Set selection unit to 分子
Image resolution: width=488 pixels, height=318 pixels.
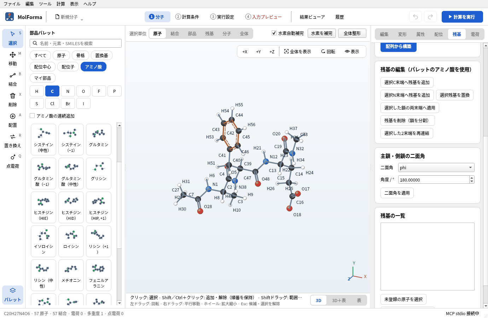pos(227,34)
